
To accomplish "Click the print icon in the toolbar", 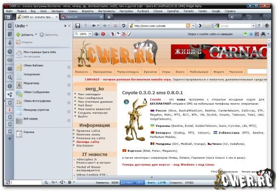I will coord(263,34).
